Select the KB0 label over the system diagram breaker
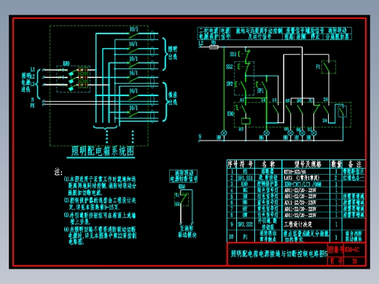 click(66, 63)
